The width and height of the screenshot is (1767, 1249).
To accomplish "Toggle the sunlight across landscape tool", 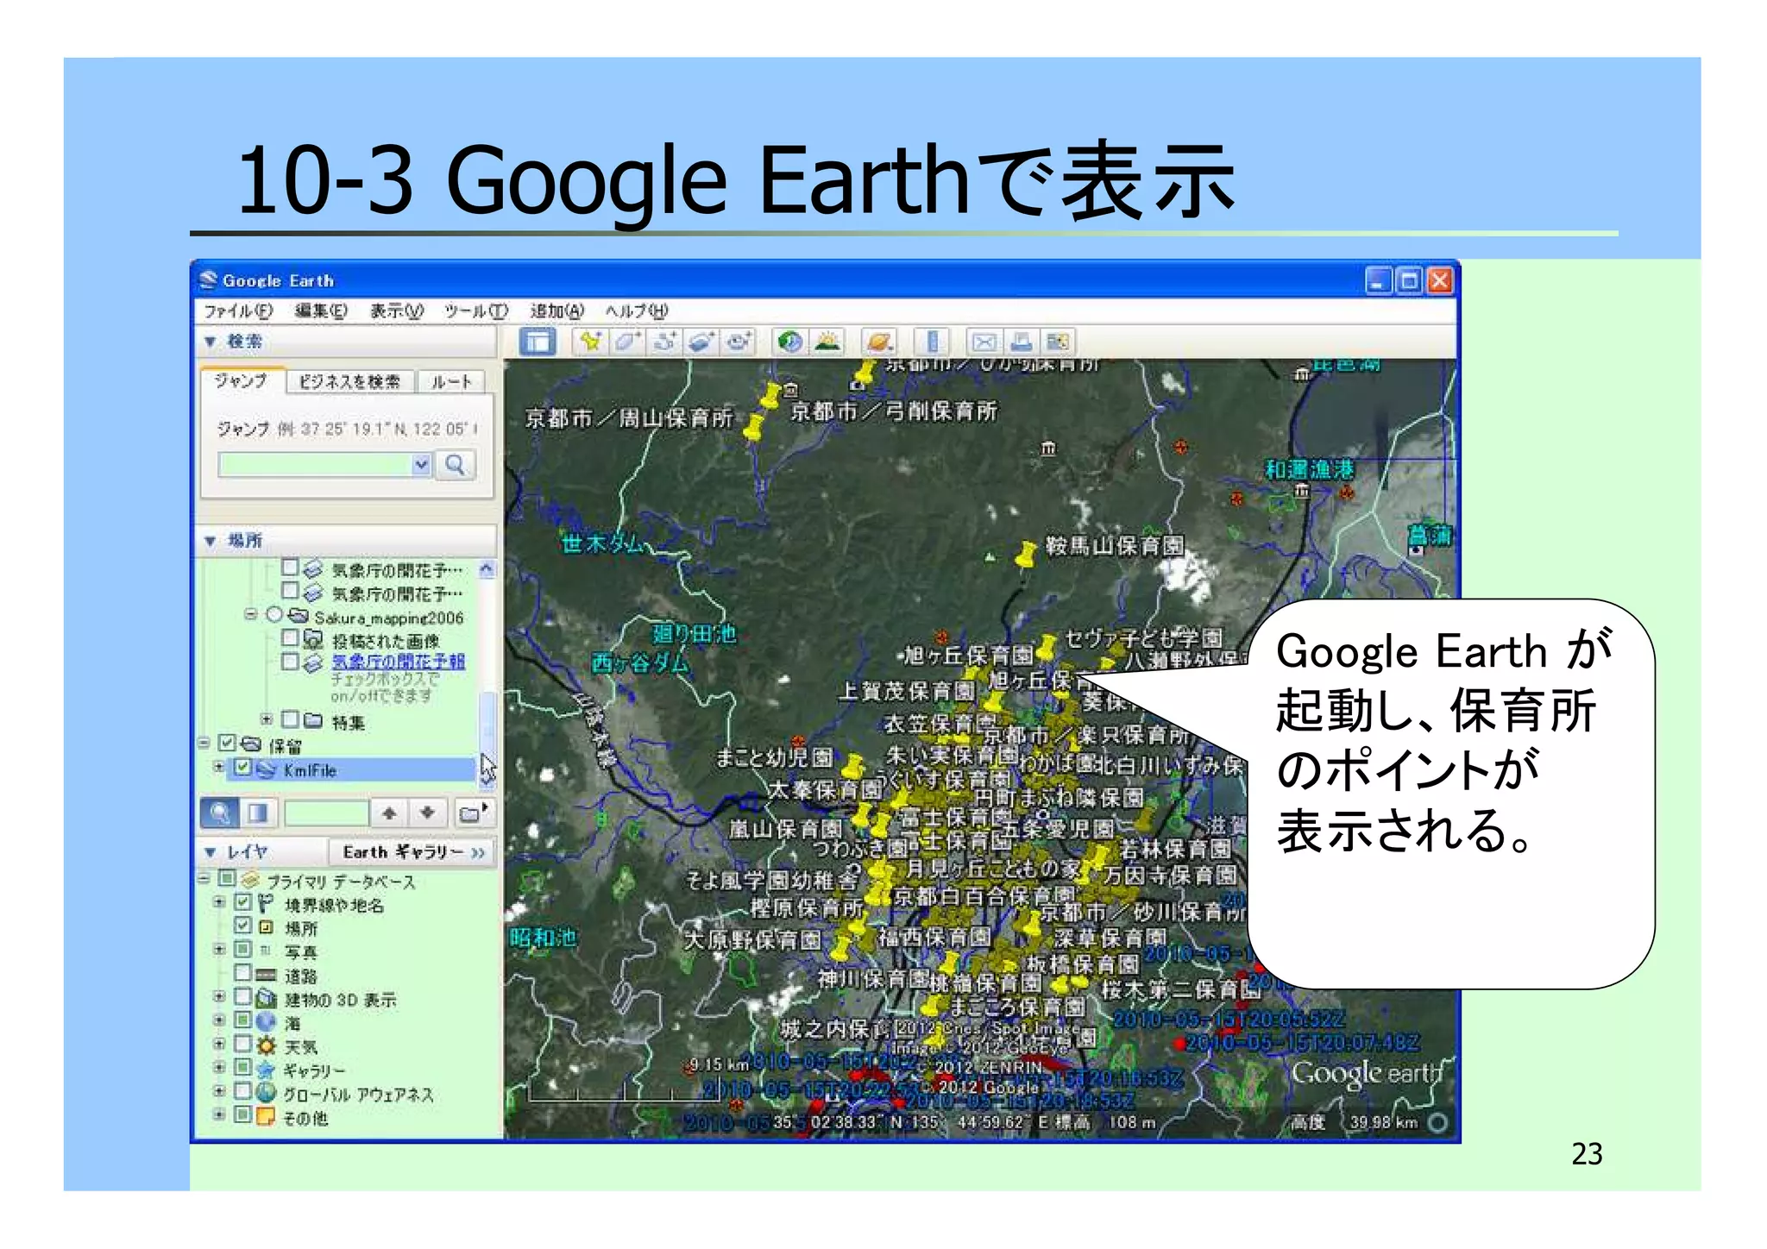I will coord(827,342).
